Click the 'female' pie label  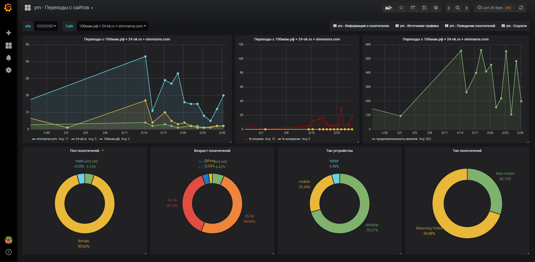(x=84, y=241)
